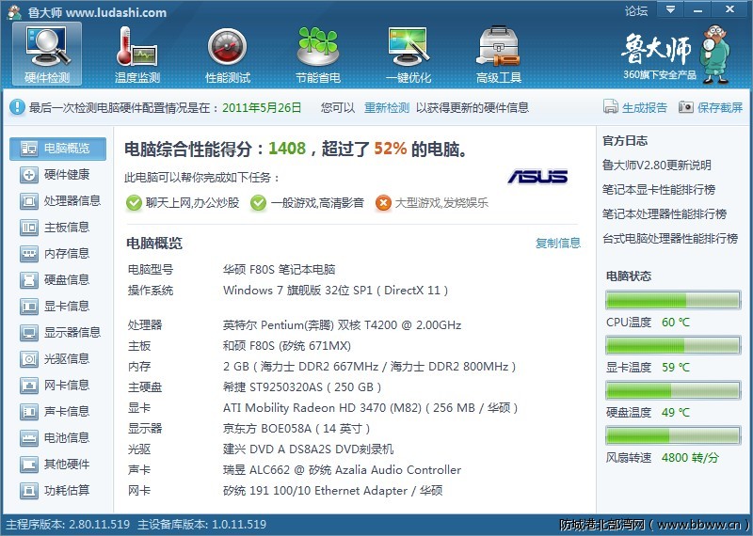Screen dimensions: 753x536
Task: Open the title bar dropdown arrow menu
Action: 670,9
